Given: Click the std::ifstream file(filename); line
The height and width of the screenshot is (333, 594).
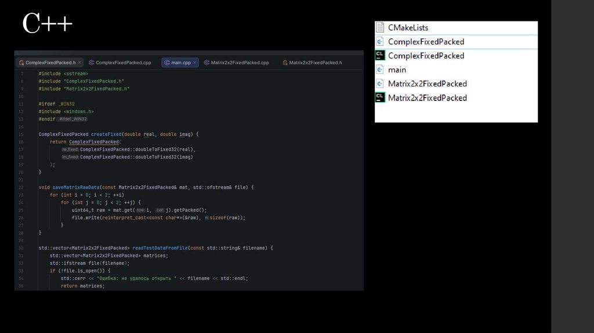Looking at the screenshot, I should coord(89,263).
